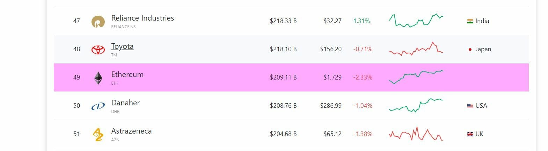Click the Toyota TM ticker symbol

click(114, 55)
